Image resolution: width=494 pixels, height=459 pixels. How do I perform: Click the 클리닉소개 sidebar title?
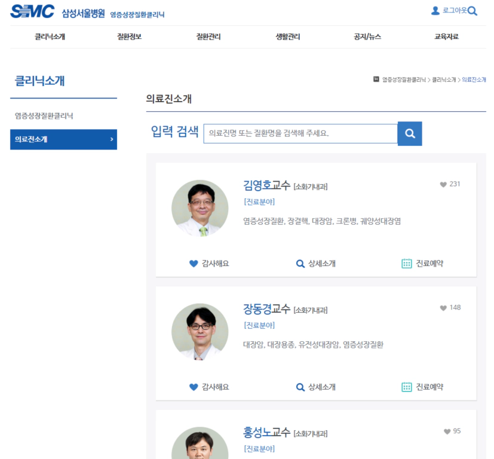tap(39, 81)
